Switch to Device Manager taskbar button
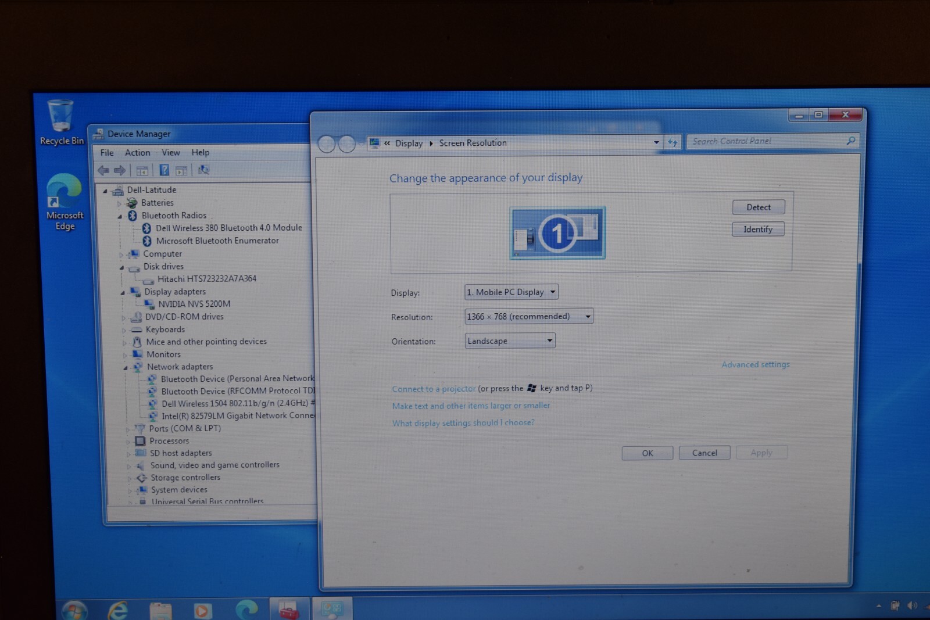Viewport: 930px width, 620px height. 289,609
